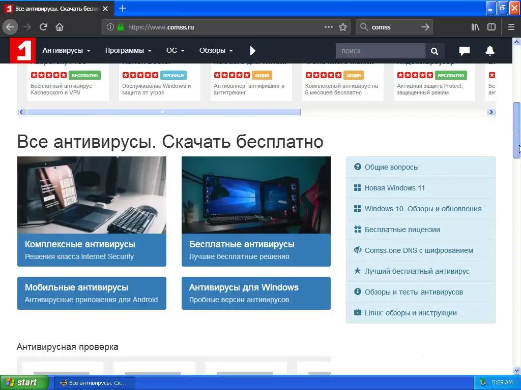521x390 pixels.
Task: Expand the Обзоры menu
Action: 216,50
